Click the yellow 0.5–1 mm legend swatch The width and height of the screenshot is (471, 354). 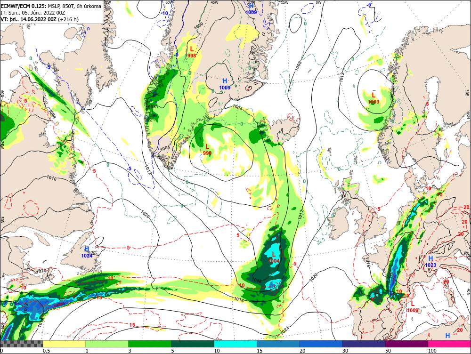tap(64, 344)
